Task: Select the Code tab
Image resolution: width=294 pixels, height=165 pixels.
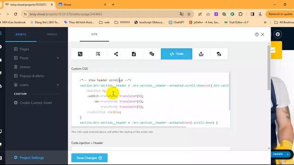Action: pyautogui.click(x=176, y=54)
